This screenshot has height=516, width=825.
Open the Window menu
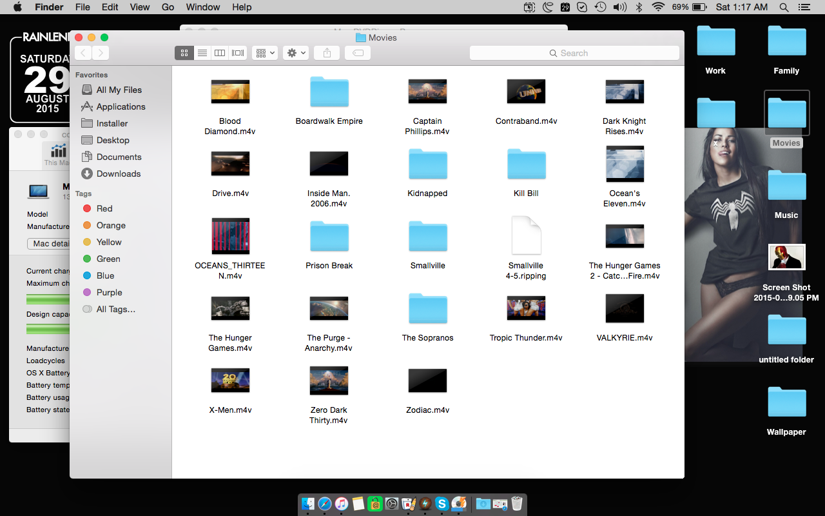click(203, 7)
